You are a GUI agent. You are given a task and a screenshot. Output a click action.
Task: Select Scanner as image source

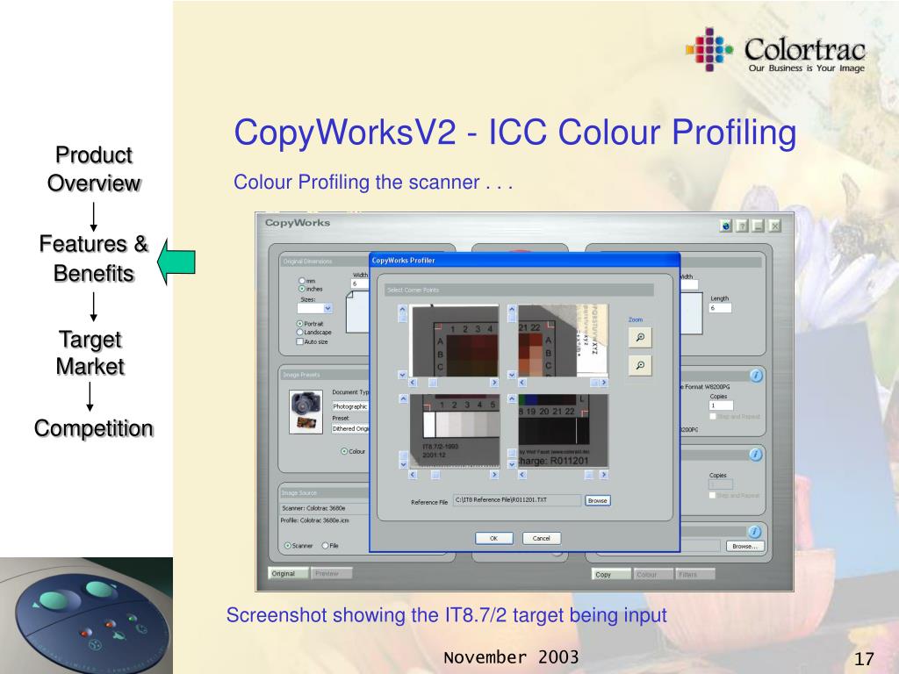coord(288,546)
